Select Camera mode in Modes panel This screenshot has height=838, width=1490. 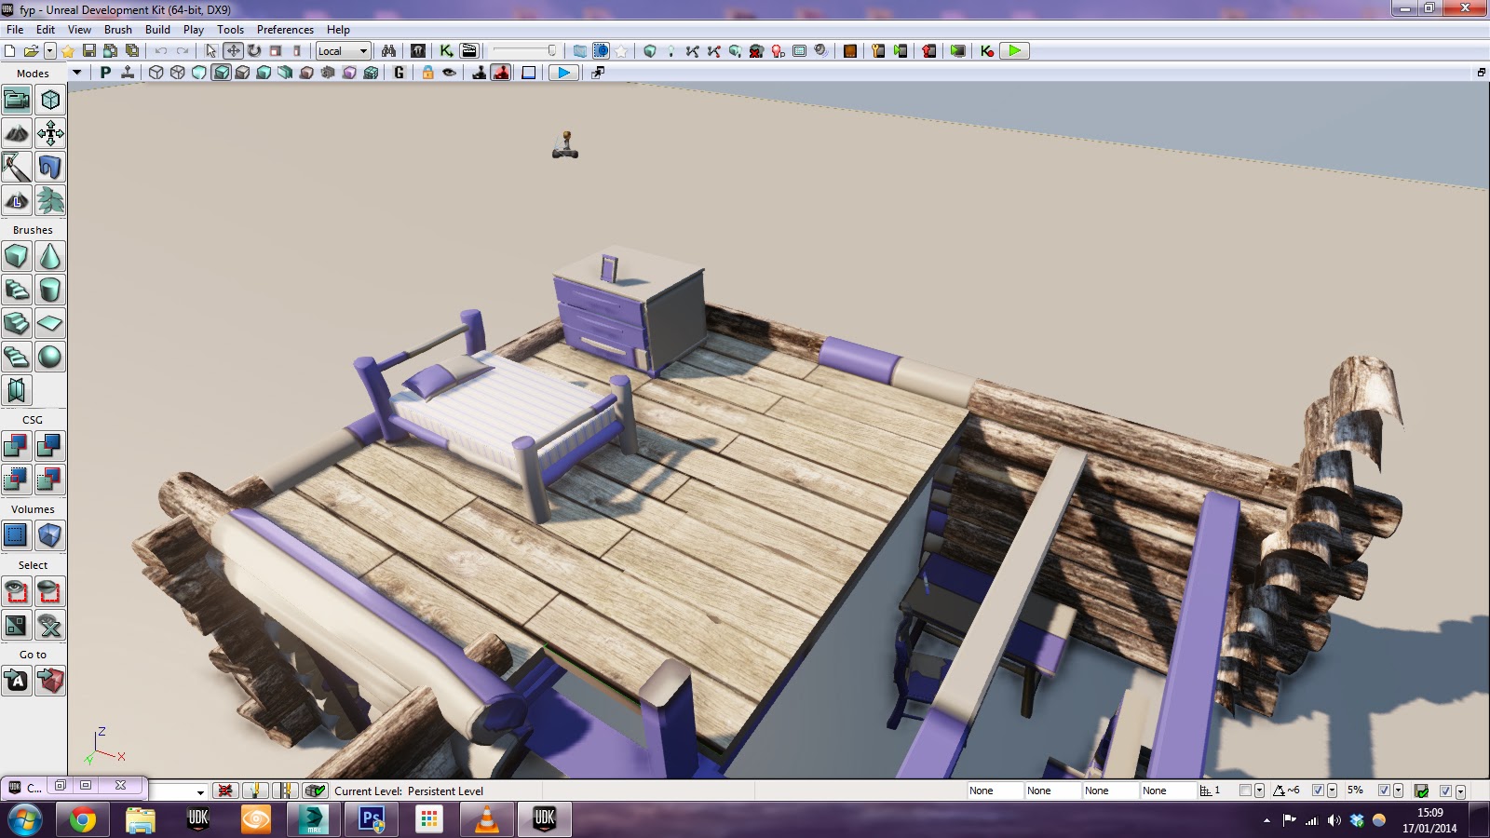(17, 100)
